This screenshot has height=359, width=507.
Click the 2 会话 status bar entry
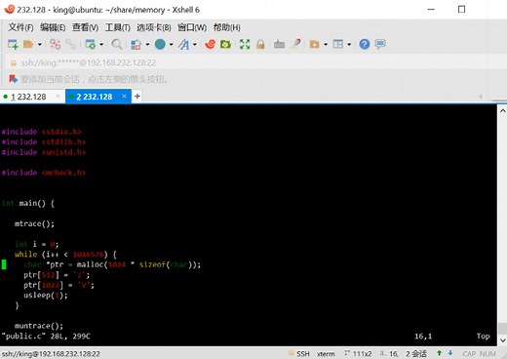pos(415,353)
